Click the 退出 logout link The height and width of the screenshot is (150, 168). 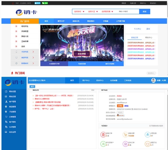tap(148, 29)
